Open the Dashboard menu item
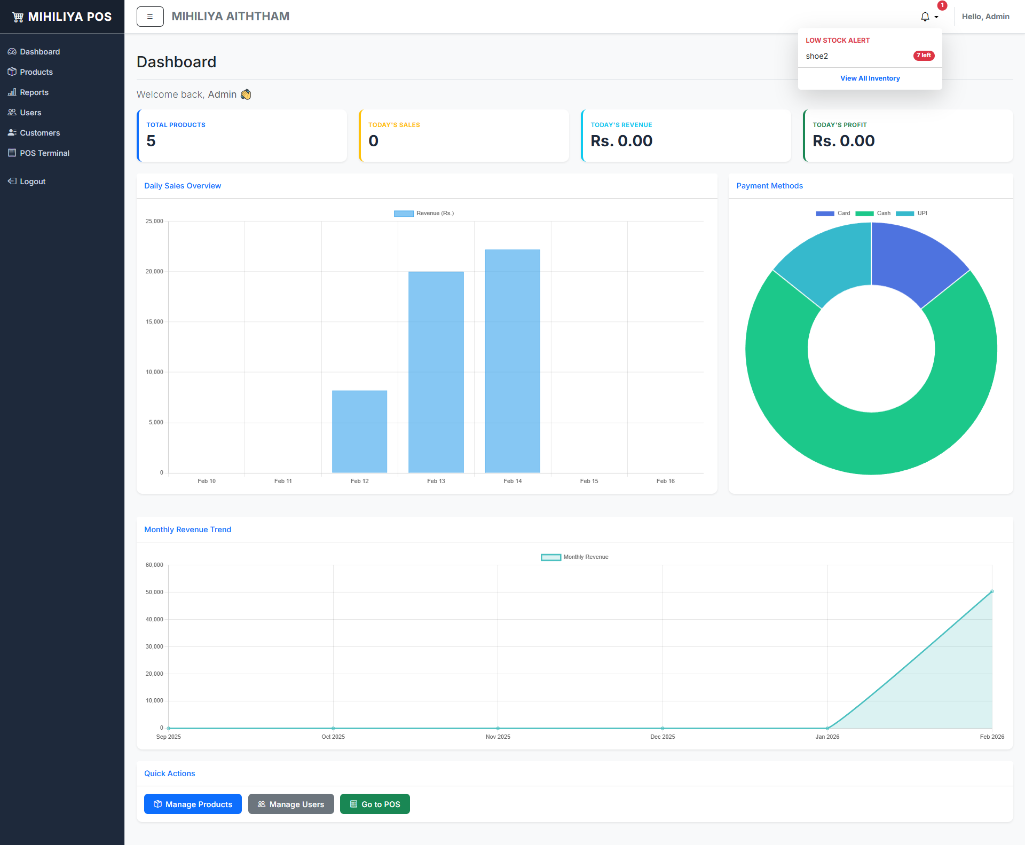Screen dimensions: 1025x845 tap(62, 52)
